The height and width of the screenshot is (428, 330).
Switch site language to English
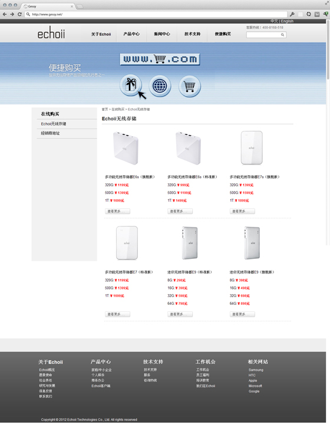click(287, 21)
